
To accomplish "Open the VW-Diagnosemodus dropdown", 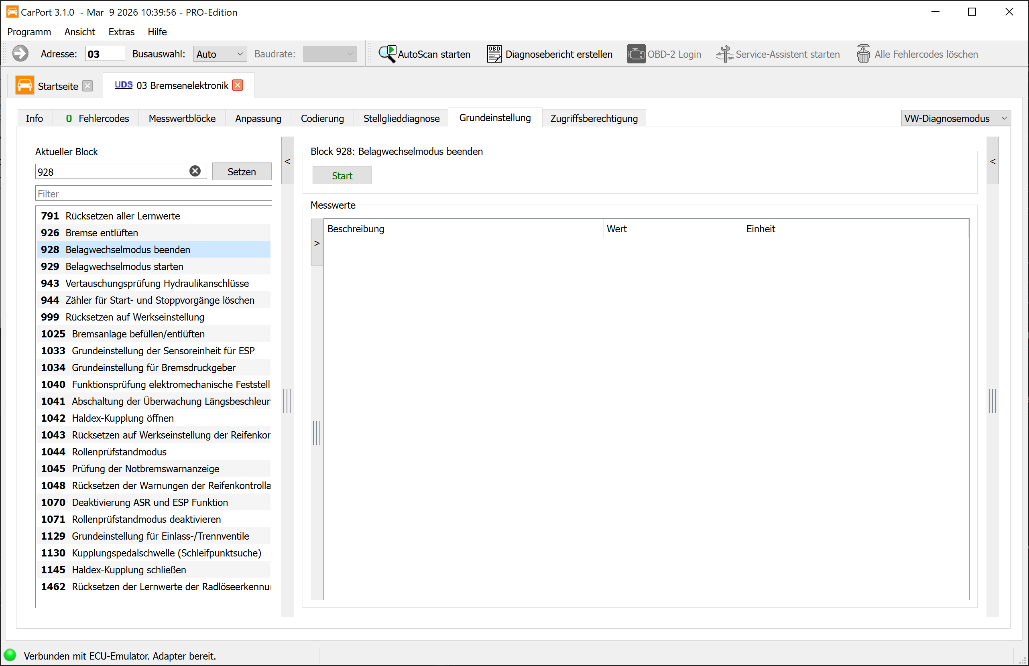I will pyautogui.click(x=956, y=118).
